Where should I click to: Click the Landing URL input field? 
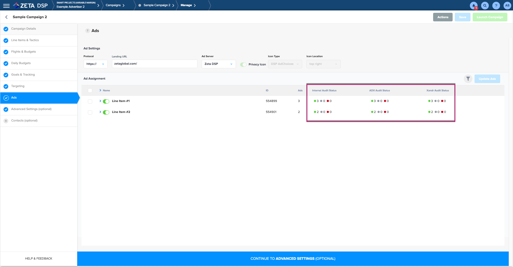click(154, 64)
